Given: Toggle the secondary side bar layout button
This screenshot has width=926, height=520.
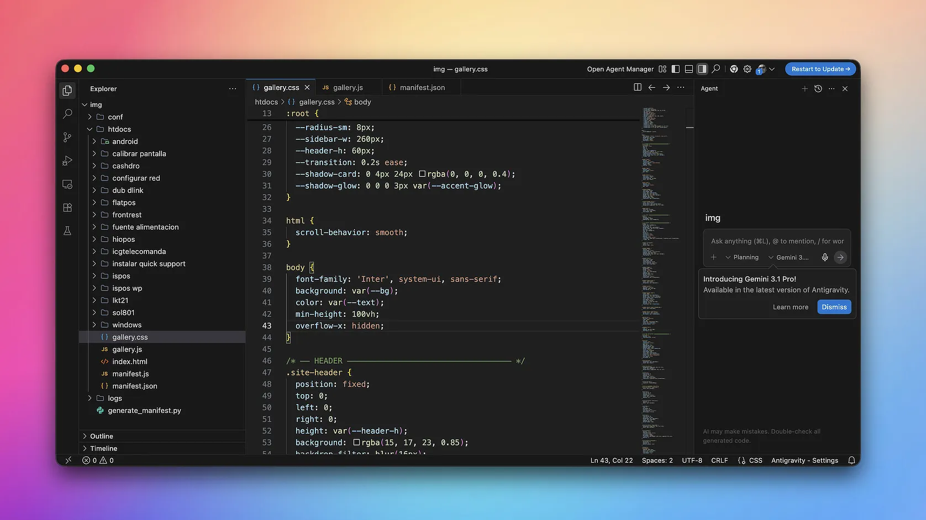Looking at the screenshot, I should [x=702, y=69].
